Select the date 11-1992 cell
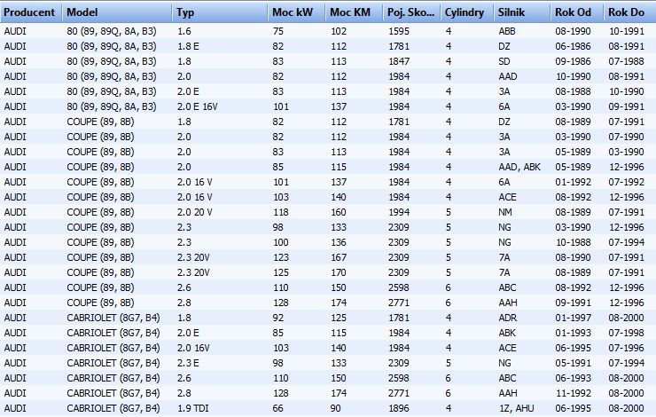The image size is (656, 417). (574, 393)
